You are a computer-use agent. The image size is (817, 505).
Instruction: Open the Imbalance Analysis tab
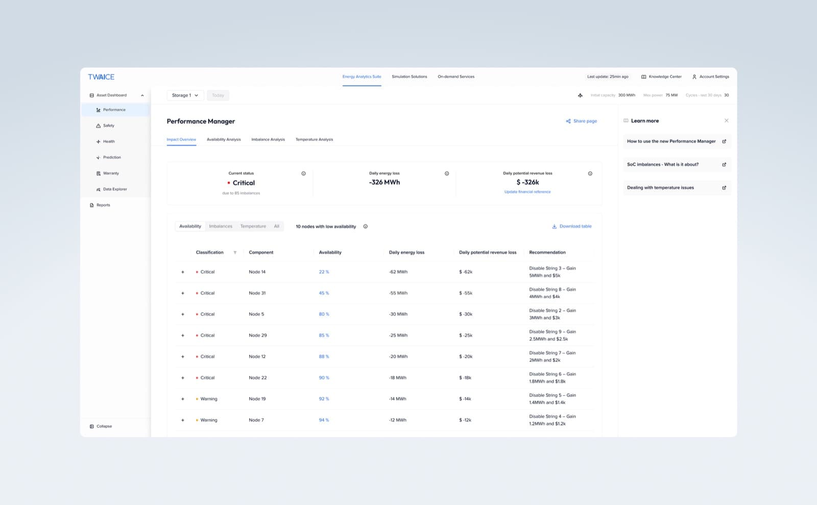(x=268, y=139)
